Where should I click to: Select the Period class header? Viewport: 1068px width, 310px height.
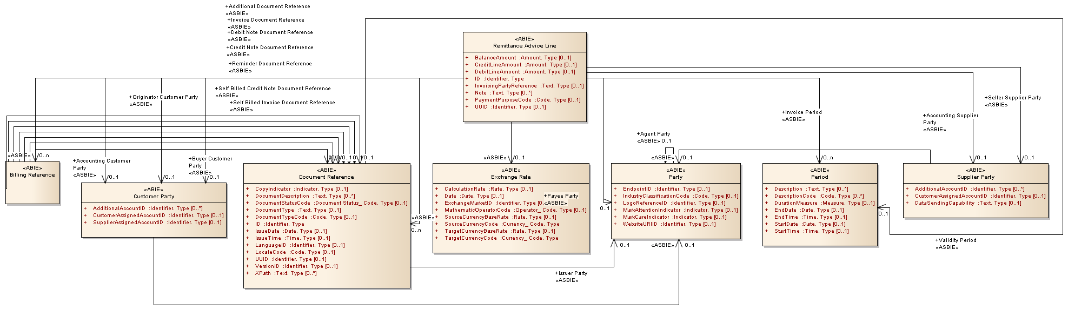tap(819, 177)
